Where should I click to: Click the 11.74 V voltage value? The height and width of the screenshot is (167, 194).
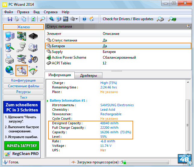pyautogui.click(x=106, y=146)
